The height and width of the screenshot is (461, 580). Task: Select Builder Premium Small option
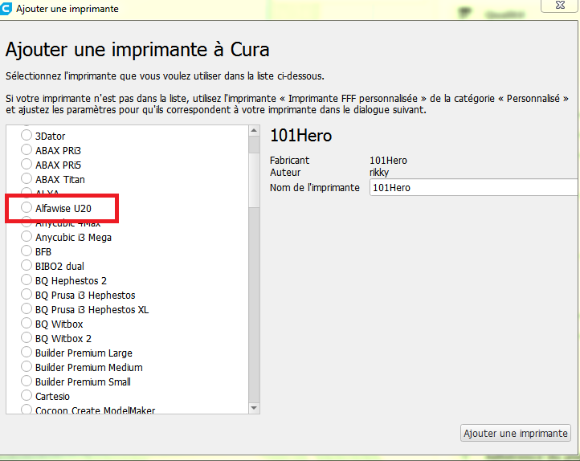tap(27, 381)
